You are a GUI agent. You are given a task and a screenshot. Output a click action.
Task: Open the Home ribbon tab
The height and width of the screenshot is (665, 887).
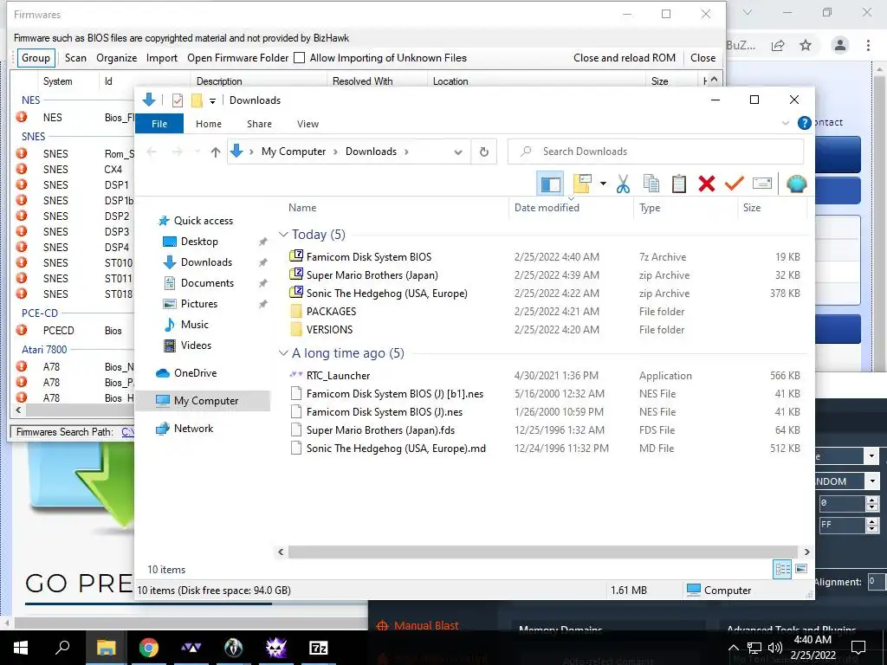[x=209, y=124]
